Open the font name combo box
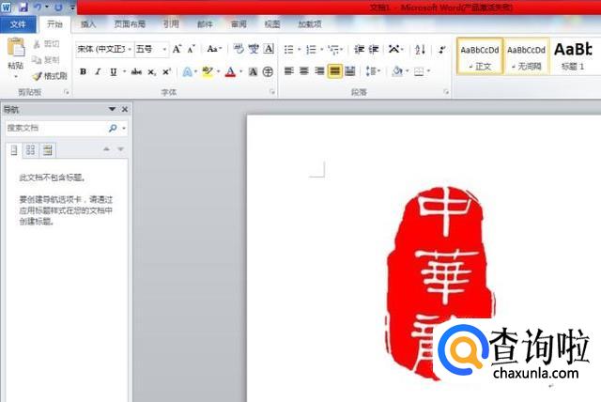 coord(104,49)
